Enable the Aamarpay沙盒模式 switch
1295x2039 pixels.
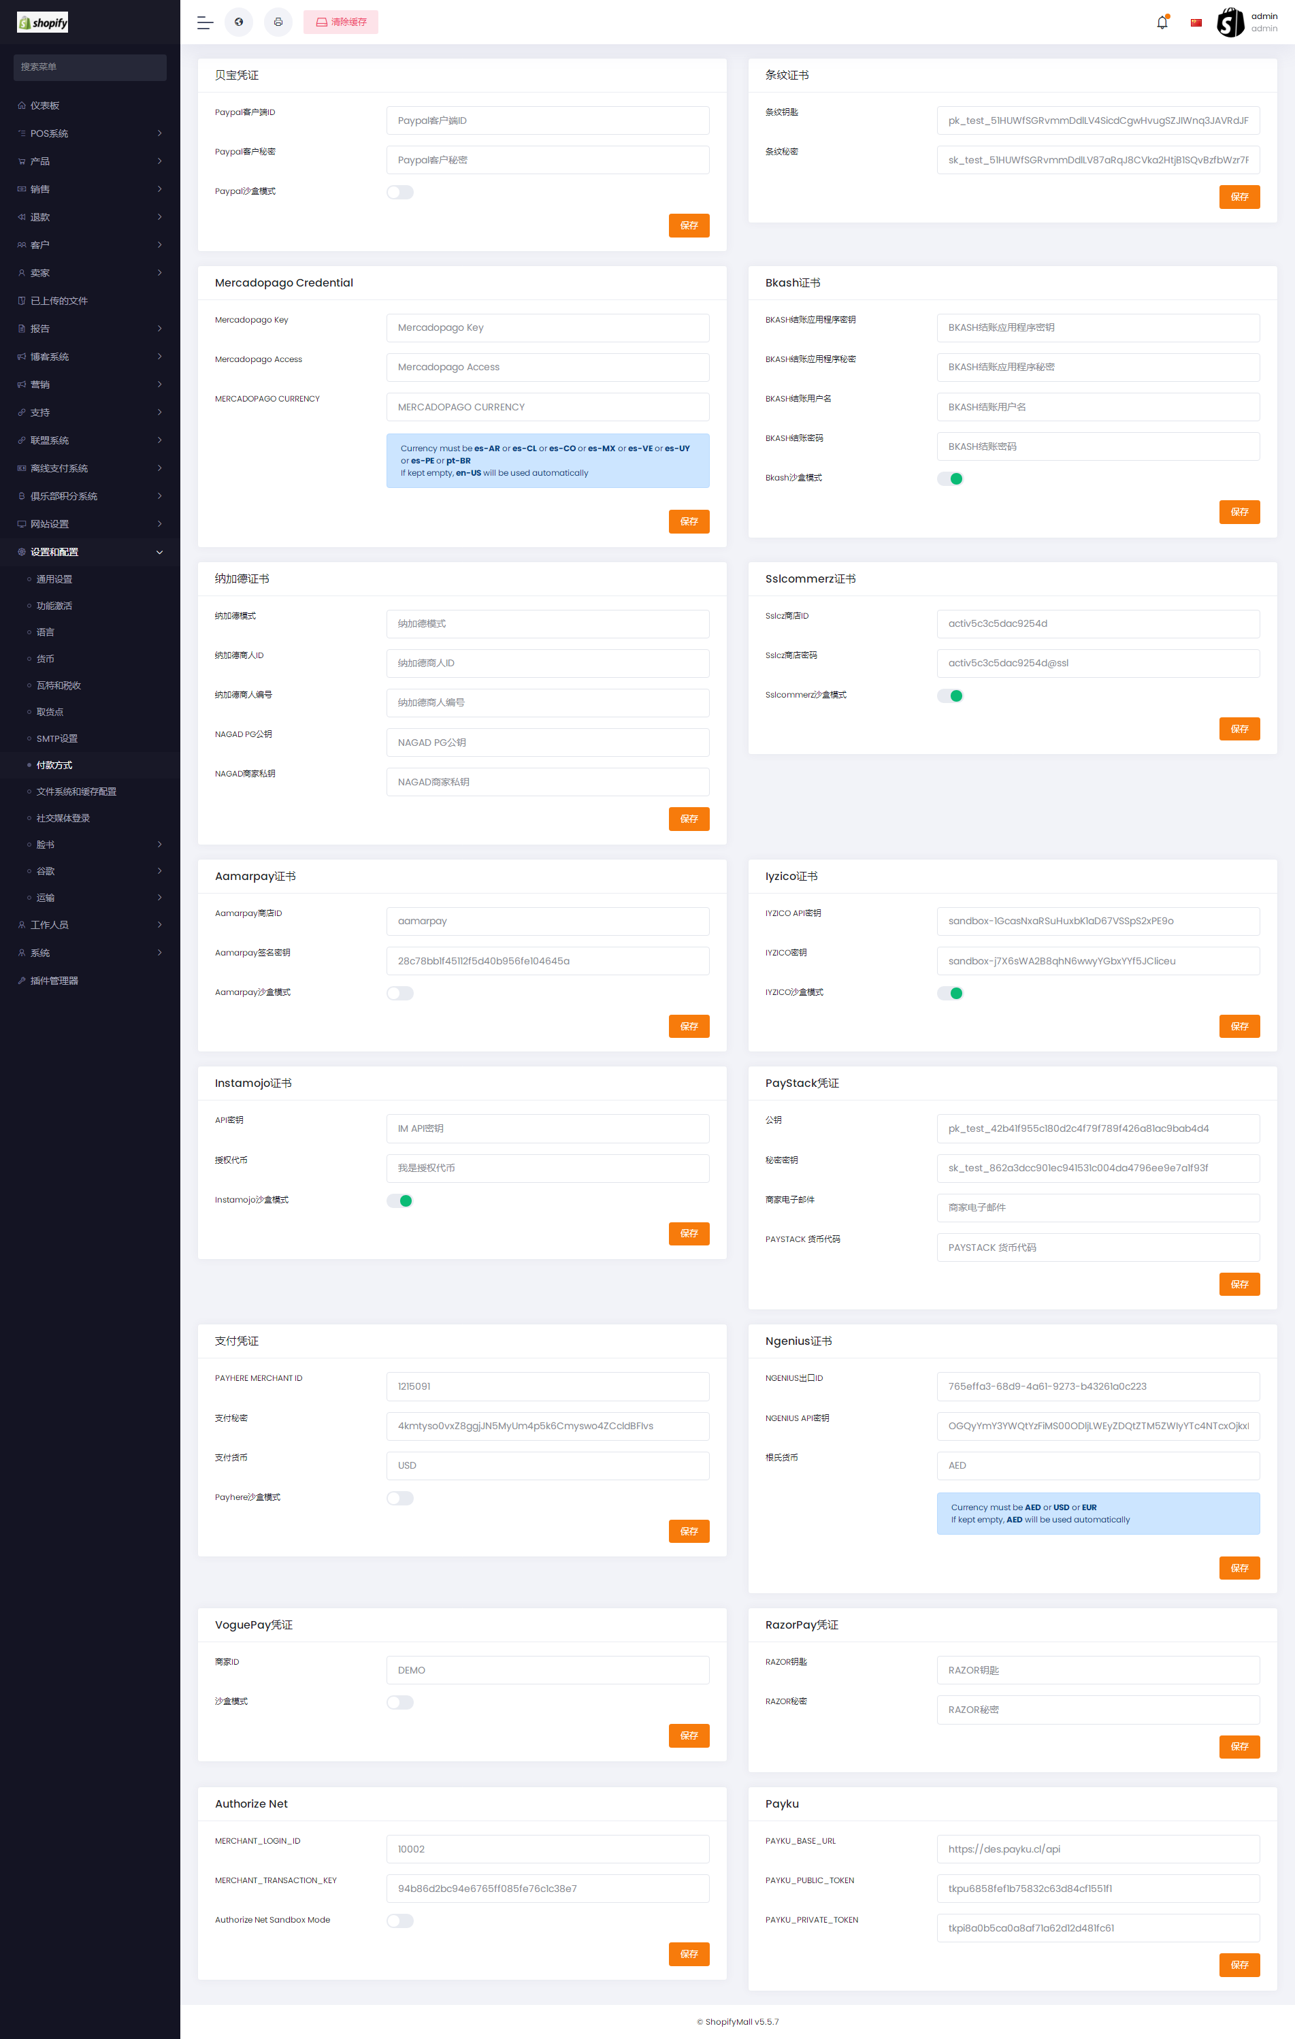[399, 993]
